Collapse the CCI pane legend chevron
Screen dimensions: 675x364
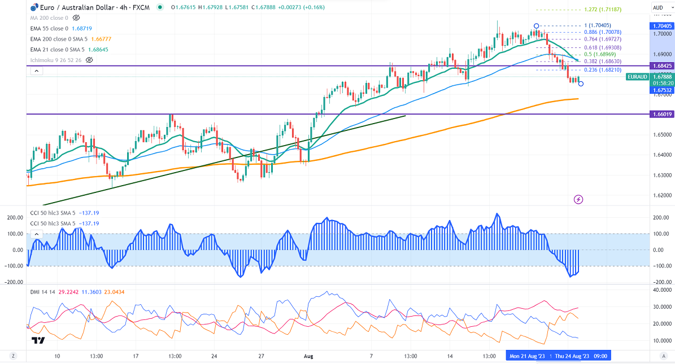click(37, 234)
